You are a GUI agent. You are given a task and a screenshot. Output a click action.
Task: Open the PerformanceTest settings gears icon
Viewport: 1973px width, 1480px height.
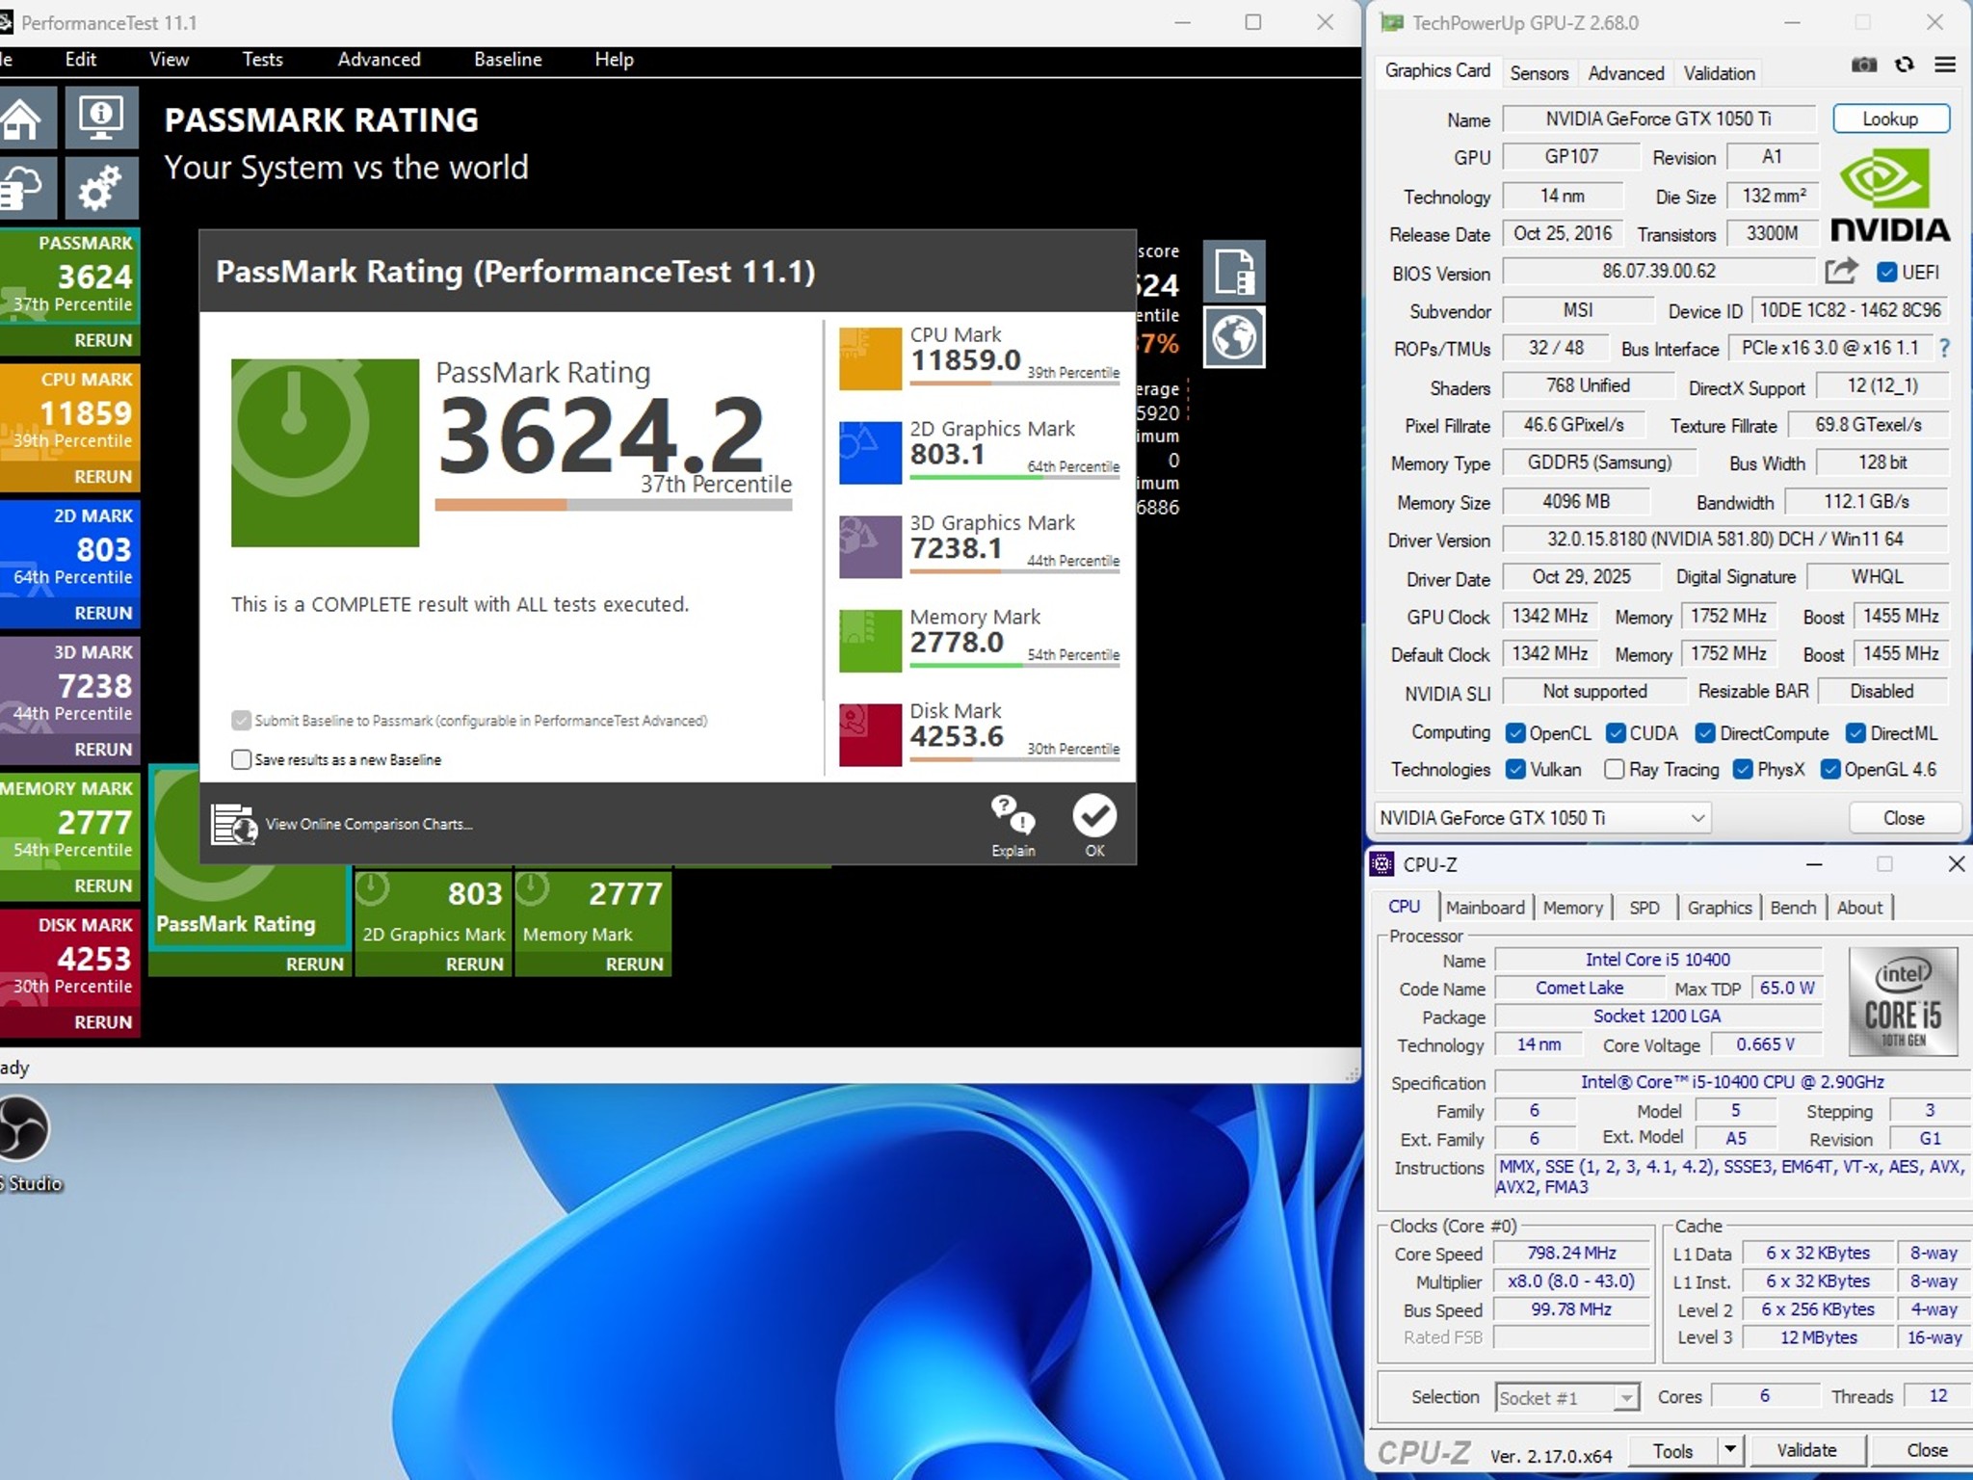tap(102, 187)
